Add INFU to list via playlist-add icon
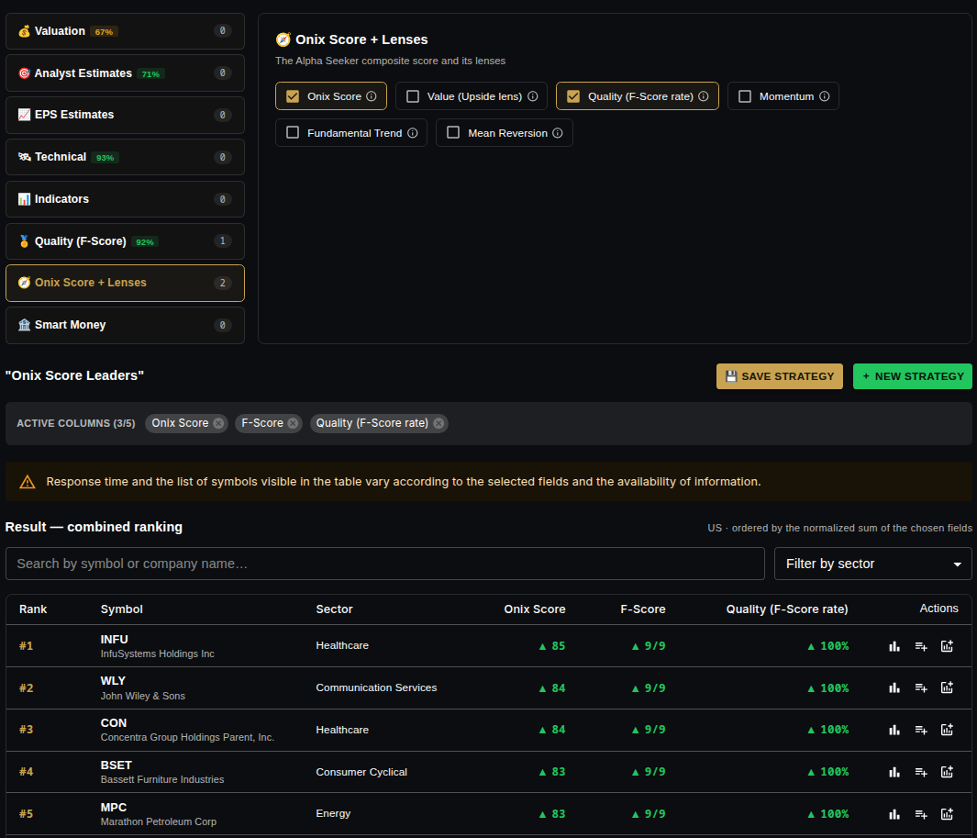This screenshot has height=838, width=977. pos(921,646)
